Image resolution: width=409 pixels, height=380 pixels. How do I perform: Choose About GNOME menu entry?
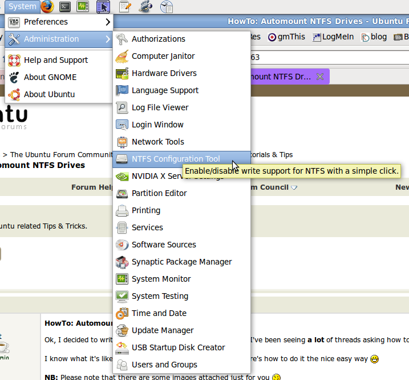[59, 77]
